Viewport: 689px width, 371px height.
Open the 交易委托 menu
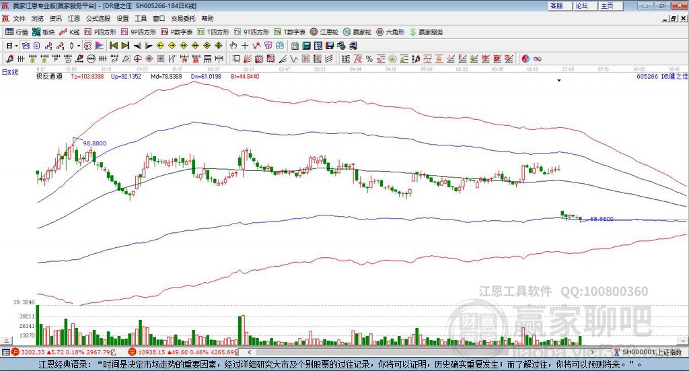(183, 18)
